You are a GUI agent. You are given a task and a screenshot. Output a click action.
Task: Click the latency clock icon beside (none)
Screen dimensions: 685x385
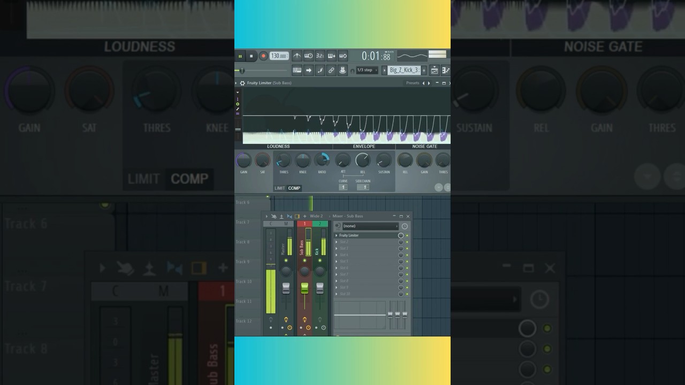[x=405, y=226]
